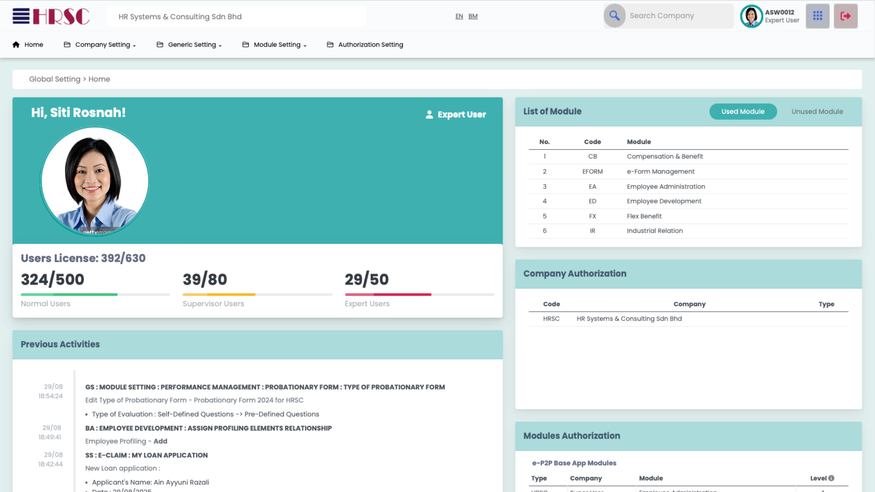Click the user avatar in header

[x=751, y=16]
